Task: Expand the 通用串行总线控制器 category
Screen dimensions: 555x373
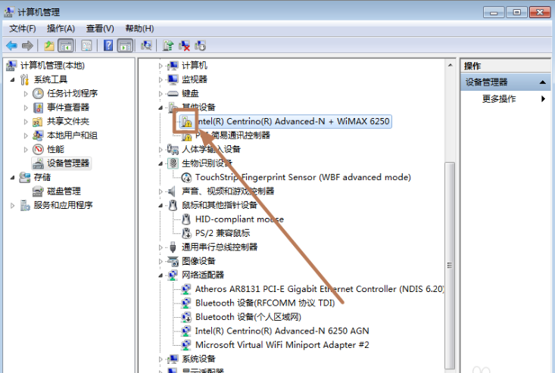Action: point(161,247)
